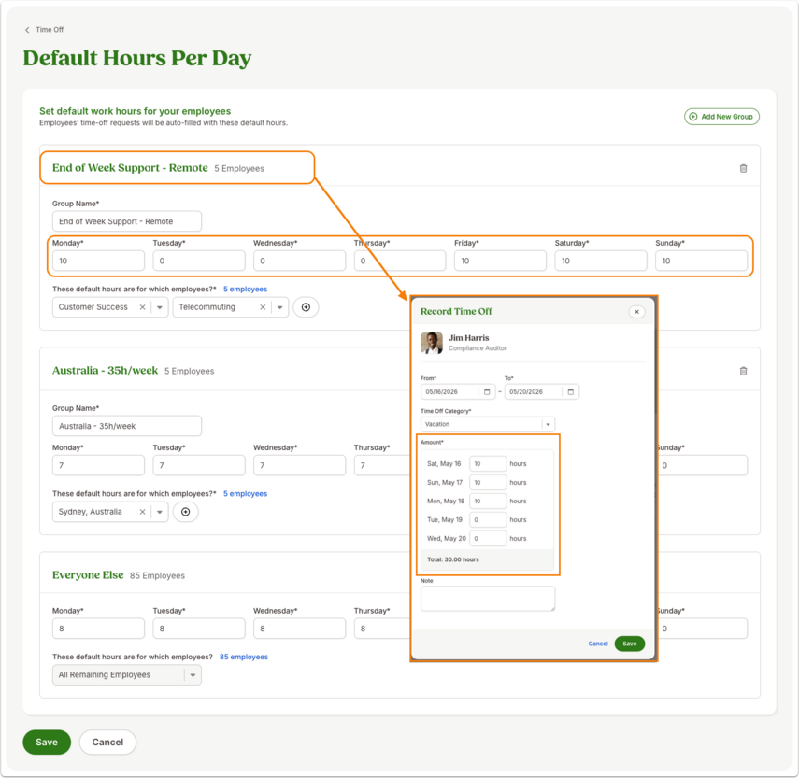The width and height of the screenshot is (799, 778).
Task: Delete the Australia - 35h/week group
Action: coord(744,371)
